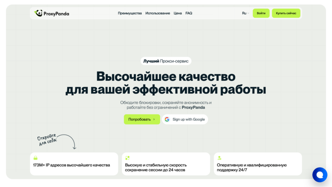Select the Высокую и стабильную скорость card
Viewport: 332px width, 187px height.
166,164
